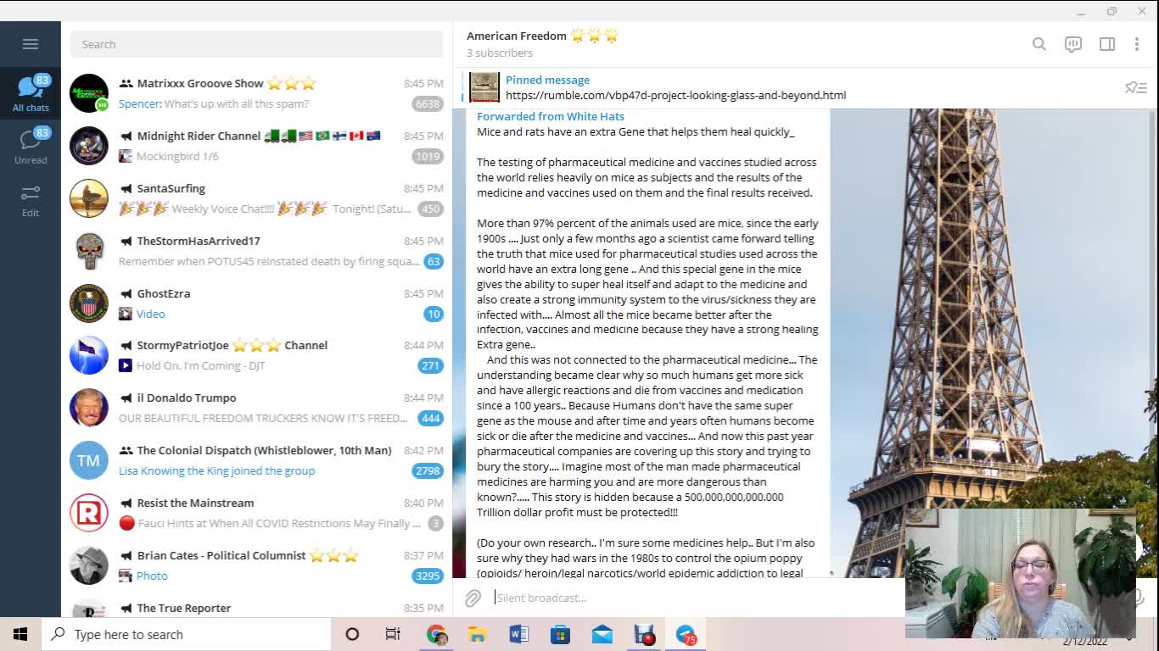Open Telegram from the taskbar
This screenshot has height=651, width=1159.
pos(686,634)
